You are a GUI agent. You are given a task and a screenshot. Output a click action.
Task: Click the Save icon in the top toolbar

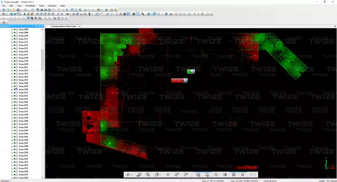point(18,10)
